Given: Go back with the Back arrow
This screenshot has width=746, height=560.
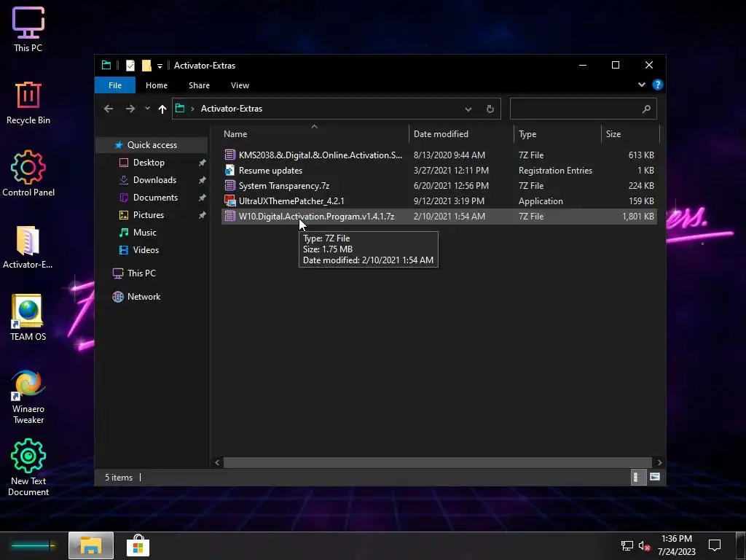Looking at the screenshot, I should [109, 109].
